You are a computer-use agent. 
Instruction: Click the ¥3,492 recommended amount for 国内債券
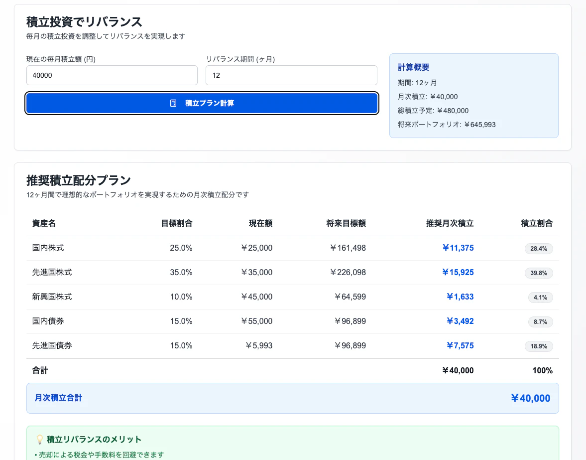[x=460, y=321]
